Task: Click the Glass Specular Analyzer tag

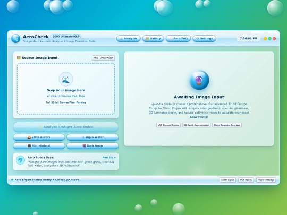Action: pyautogui.click(x=227, y=125)
